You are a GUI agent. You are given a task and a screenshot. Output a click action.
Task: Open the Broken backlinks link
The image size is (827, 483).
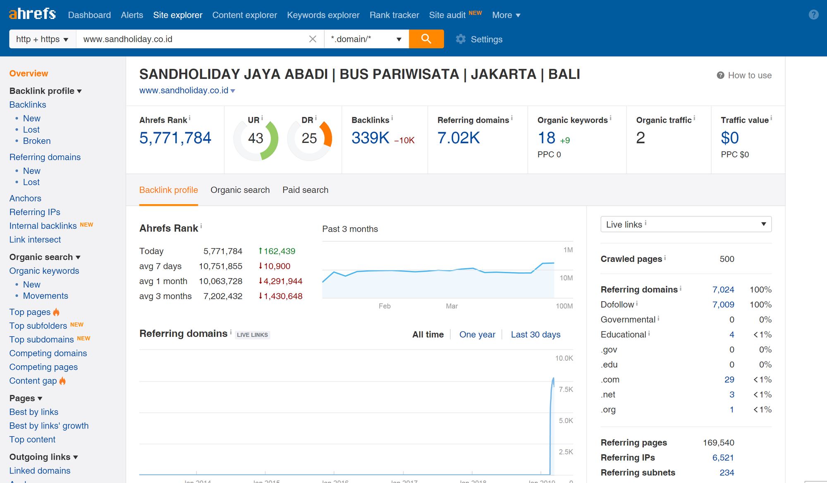coord(37,141)
